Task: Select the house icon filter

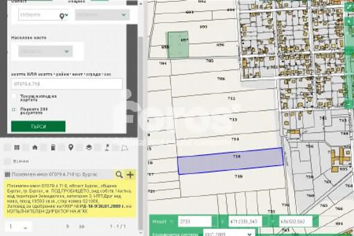Action: (x=35, y=148)
